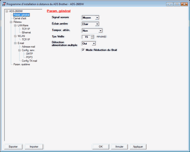The width and height of the screenshot is (190, 152).
Task: Click the Éclair.arrière label
Action: (x=60, y=24)
